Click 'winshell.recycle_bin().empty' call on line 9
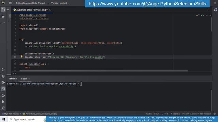Image resolution: width=218 pixels, height=122 pixels. [43, 43]
